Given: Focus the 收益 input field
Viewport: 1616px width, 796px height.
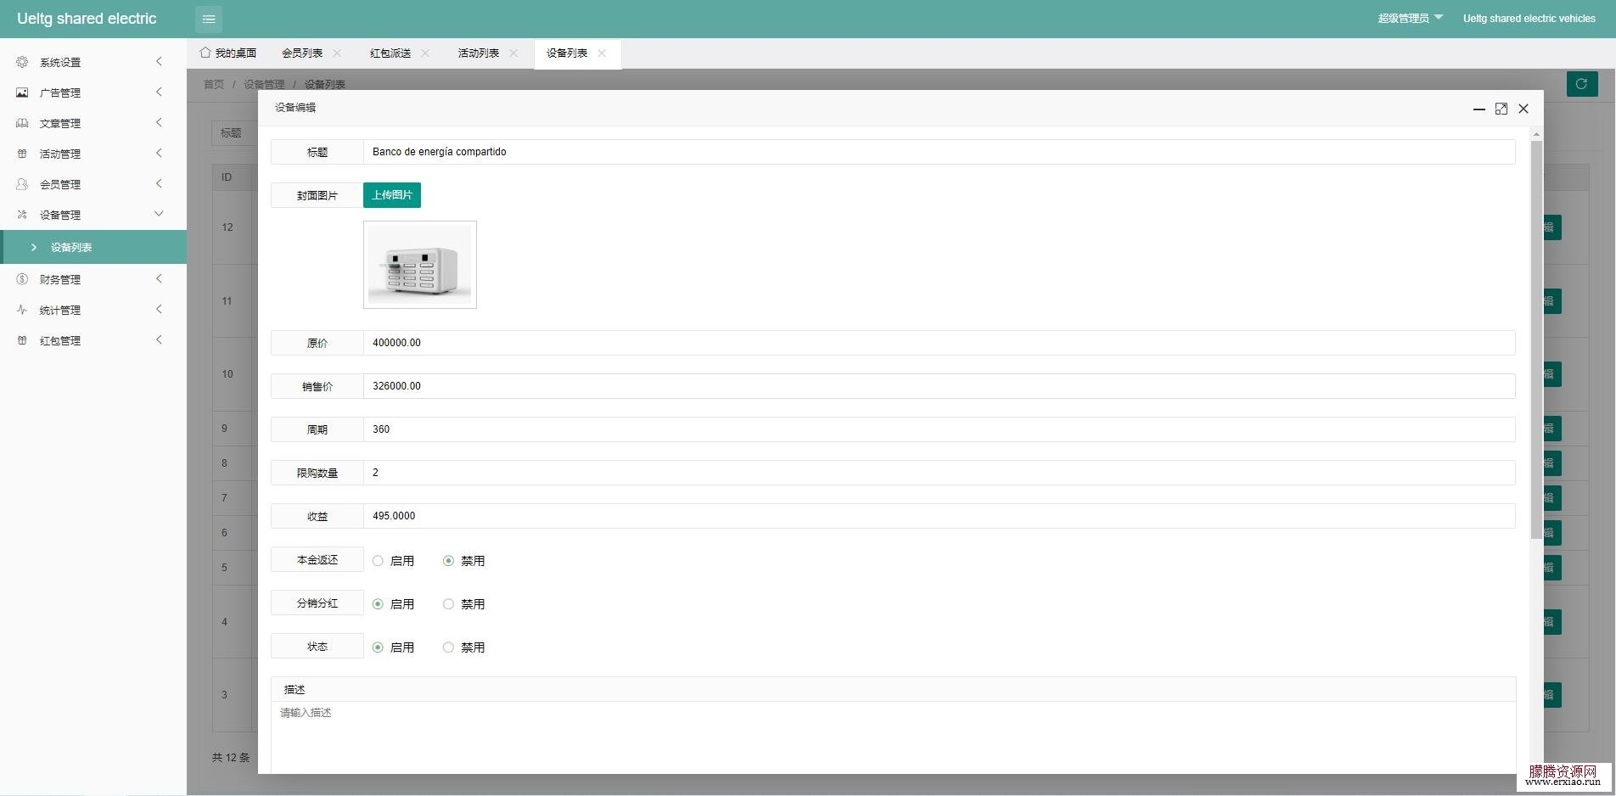Looking at the screenshot, I should (939, 516).
